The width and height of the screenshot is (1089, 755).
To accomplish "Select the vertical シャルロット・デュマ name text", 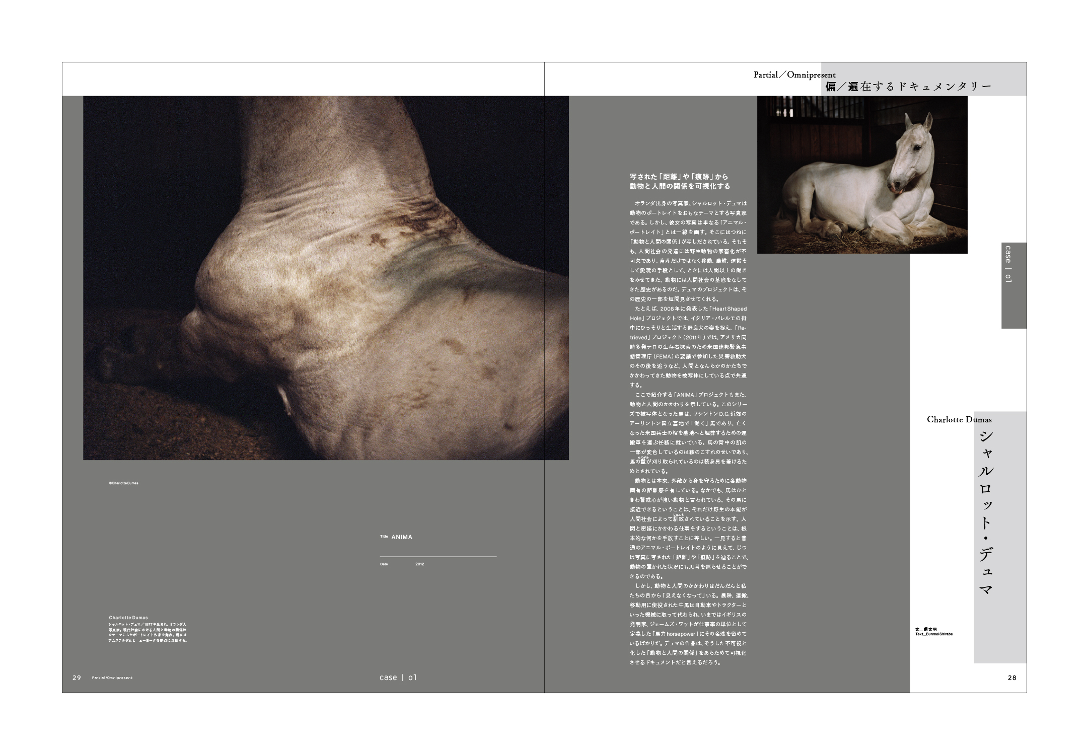I will coord(986,513).
